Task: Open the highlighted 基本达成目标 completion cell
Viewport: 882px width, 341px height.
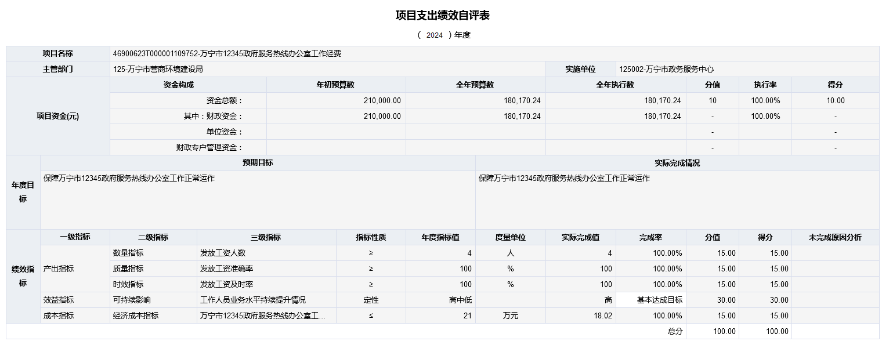Action: 650,300
